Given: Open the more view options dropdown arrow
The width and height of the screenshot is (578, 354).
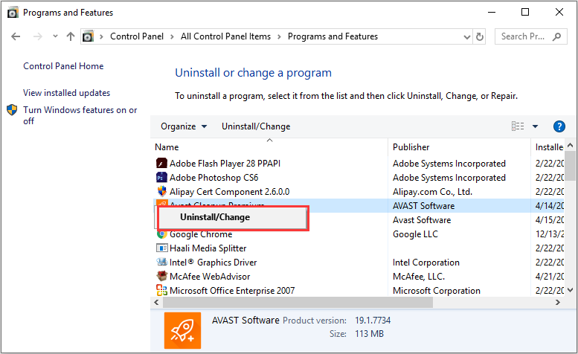Looking at the screenshot, I should (x=536, y=126).
